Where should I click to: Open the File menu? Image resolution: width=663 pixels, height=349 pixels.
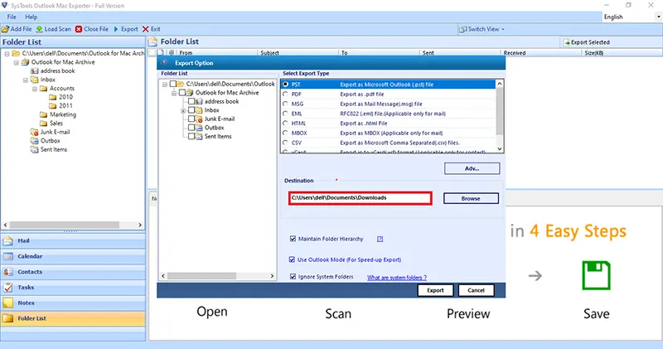tap(12, 17)
